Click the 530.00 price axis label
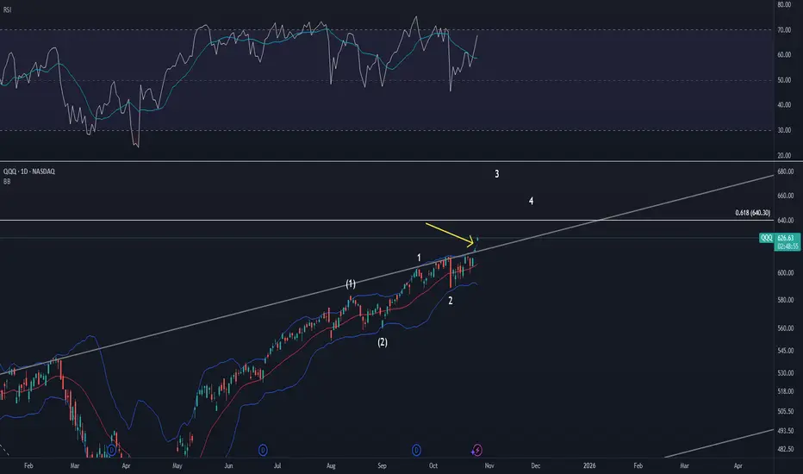Image resolution: width=803 pixels, height=474 pixels. [786, 373]
